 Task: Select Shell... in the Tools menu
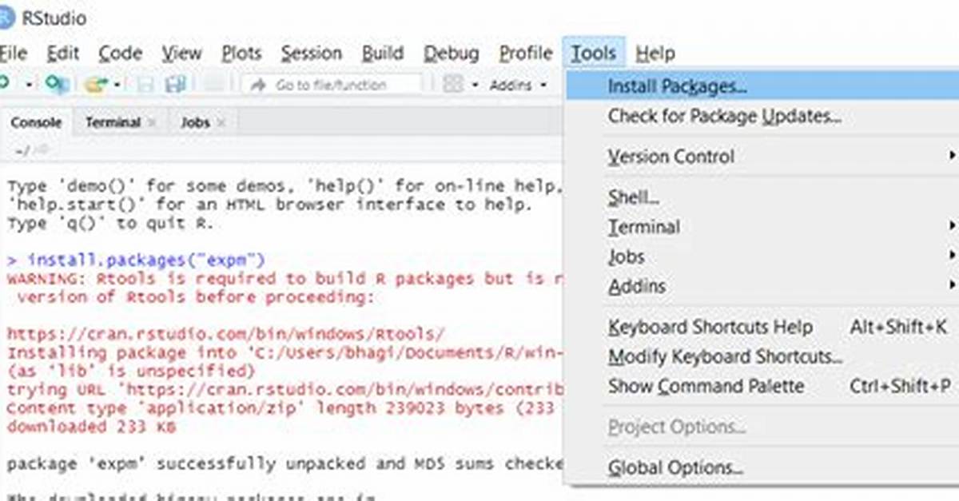click(x=762, y=197)
